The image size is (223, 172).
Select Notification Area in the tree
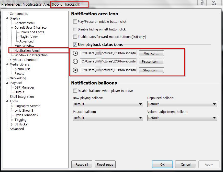26,50
